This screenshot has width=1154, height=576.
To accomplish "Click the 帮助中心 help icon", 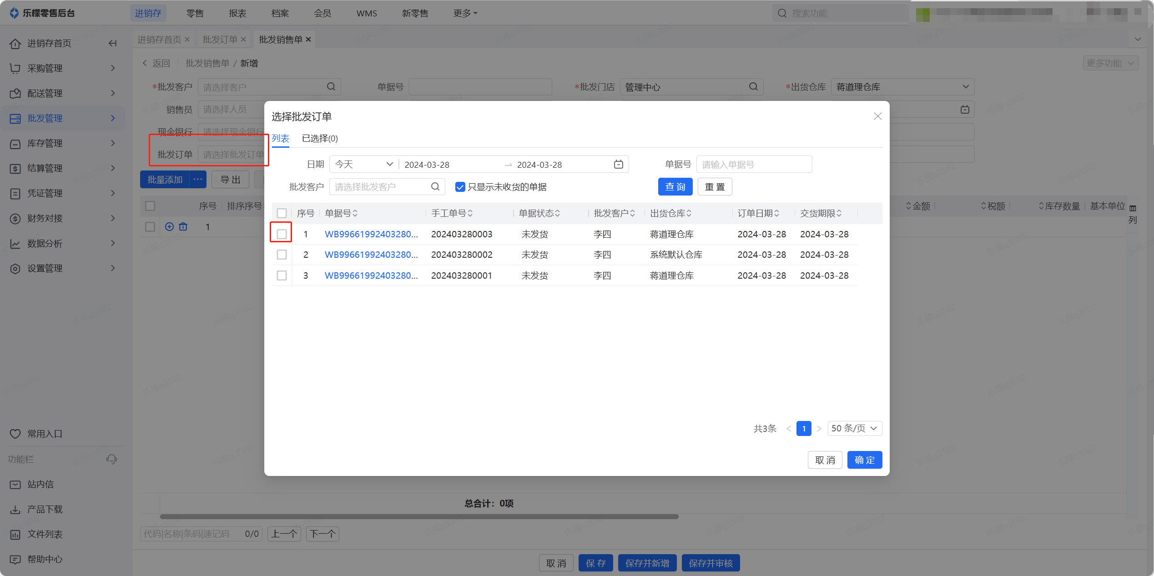I will 15,559.
